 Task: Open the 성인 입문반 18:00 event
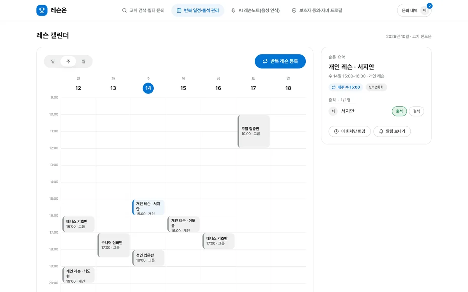point(148,258)
